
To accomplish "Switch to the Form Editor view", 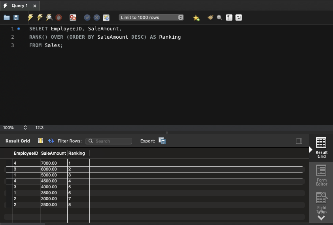I will coord(321,176).
